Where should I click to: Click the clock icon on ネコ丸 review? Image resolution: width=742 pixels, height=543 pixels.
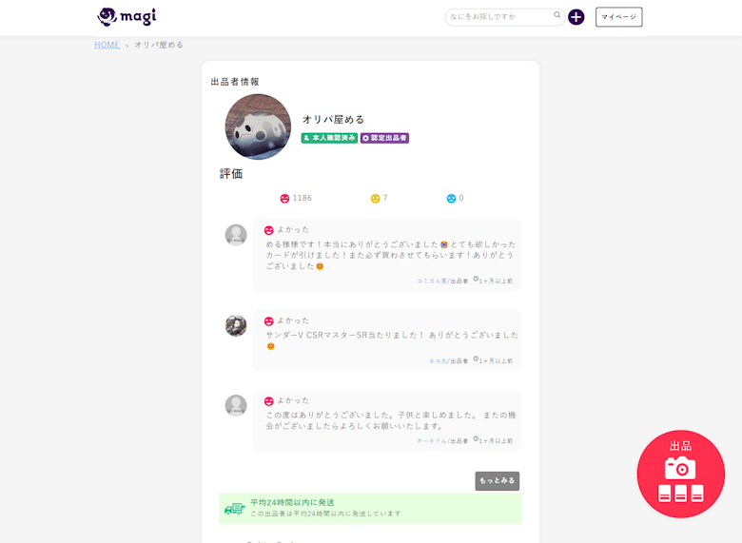click(476, 359)
